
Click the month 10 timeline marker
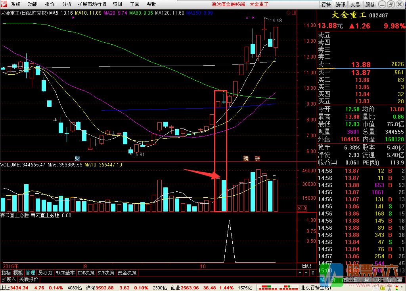point(203,266)
